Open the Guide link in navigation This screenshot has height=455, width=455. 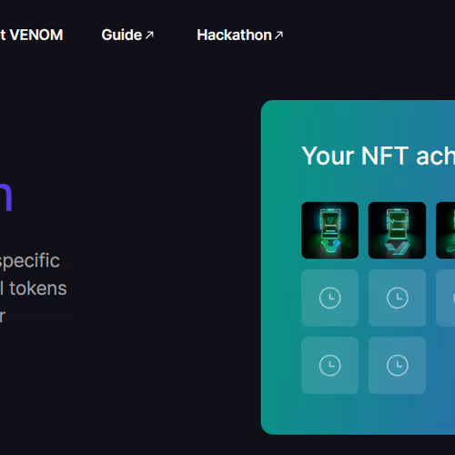point(127,35)
